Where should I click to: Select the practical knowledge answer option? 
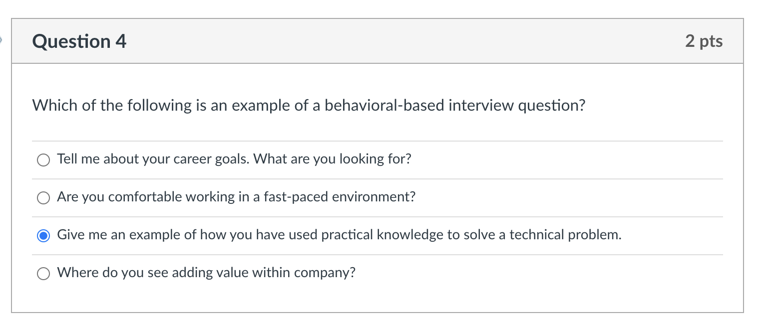coord(43,235)
